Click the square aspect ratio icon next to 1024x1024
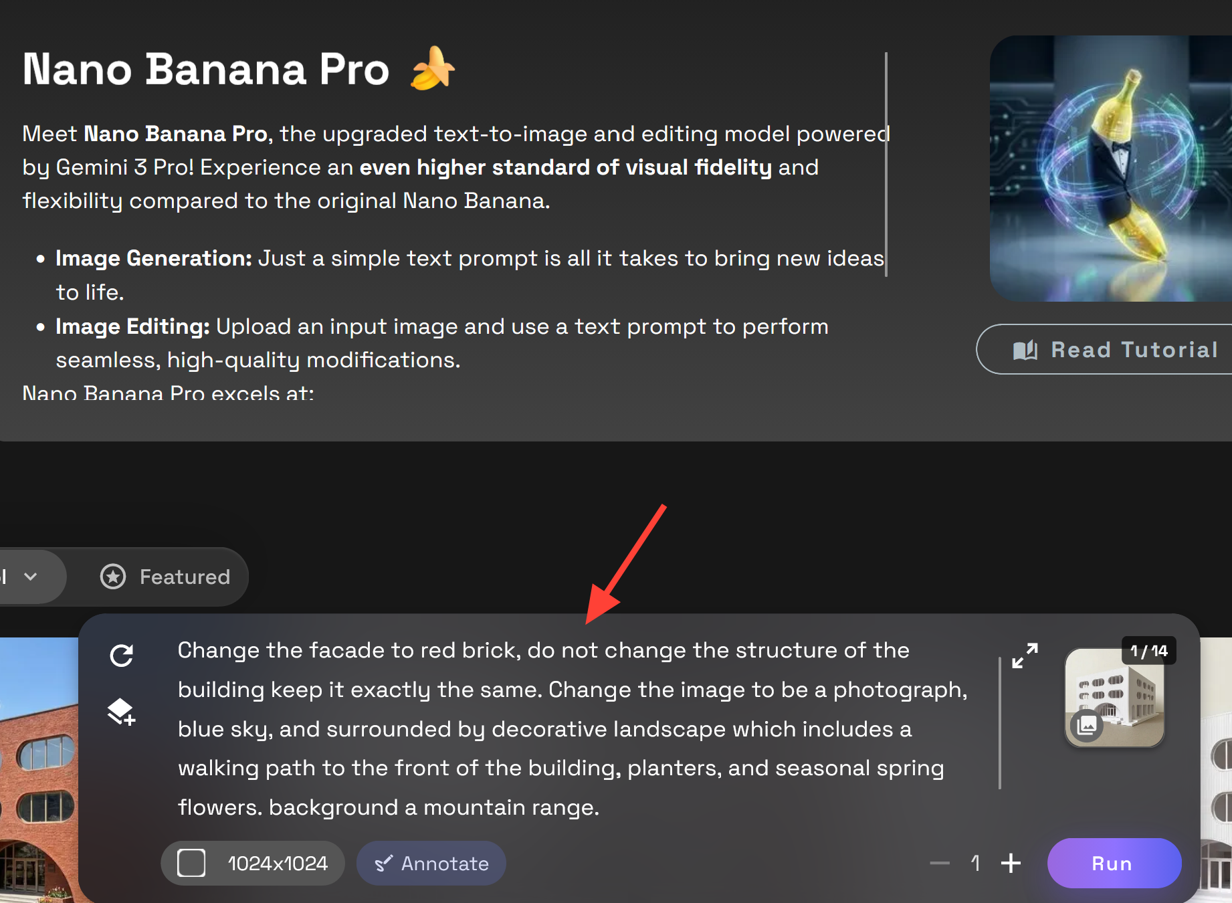Screen dimensions: 1232x903 click(191, 863)
